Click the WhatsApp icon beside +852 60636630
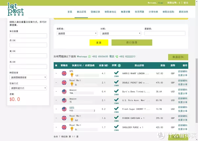 89,56
